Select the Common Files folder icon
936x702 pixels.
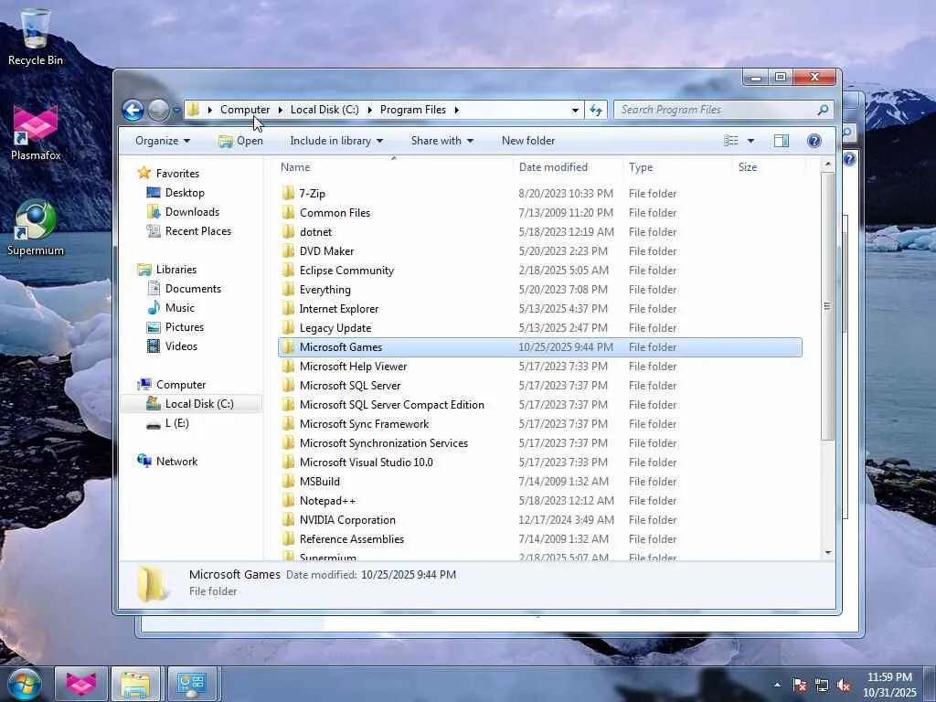[288, 212]
